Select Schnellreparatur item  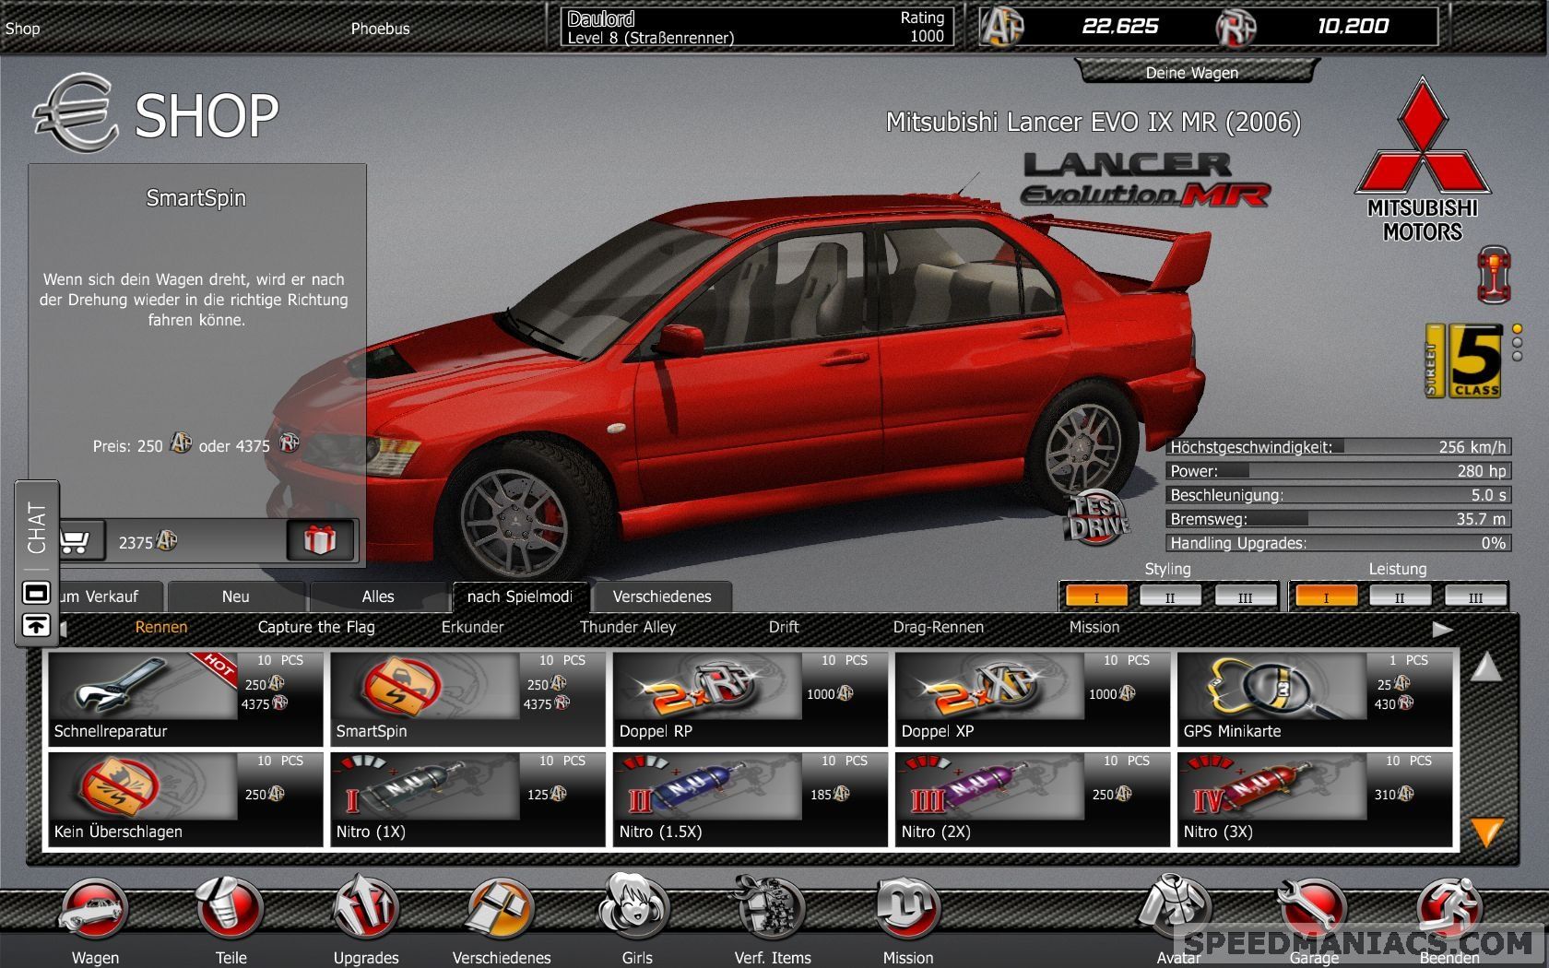point(185,698)
